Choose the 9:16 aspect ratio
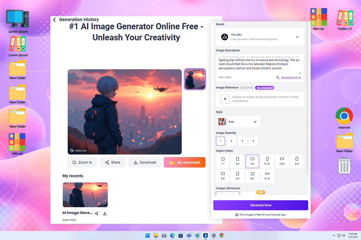Viewport: 361px width, 240px height. (267, 161)
